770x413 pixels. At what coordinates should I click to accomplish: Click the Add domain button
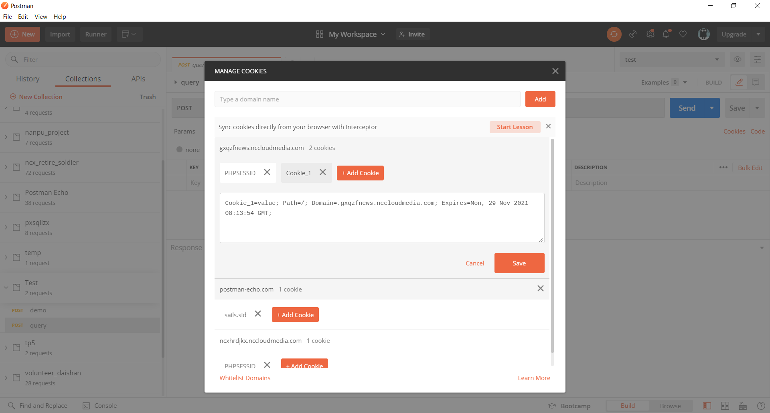540,99
